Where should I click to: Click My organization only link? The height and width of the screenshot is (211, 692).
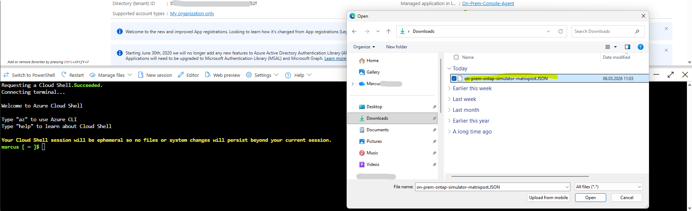point(192,14)
